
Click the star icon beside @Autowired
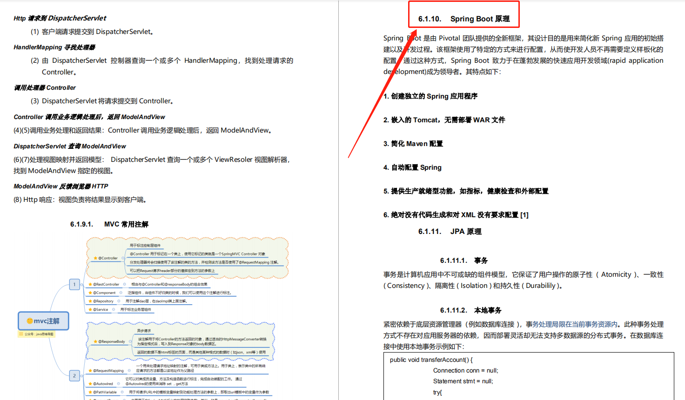pyautogui.click(x=90, y=384)
